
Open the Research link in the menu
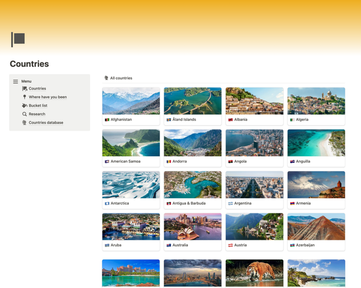point(37,114)
